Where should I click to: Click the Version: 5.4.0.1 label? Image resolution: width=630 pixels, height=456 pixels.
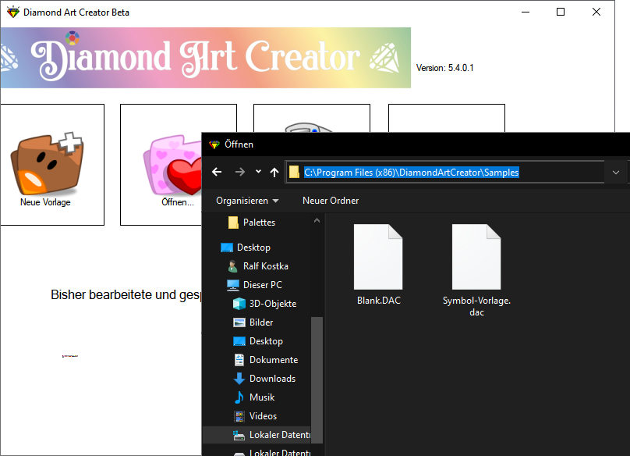(444, 68)
